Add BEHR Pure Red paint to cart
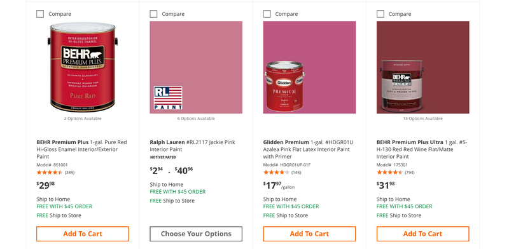The width and height of the screenshot is (509, 249). click(x=83, y=234)
